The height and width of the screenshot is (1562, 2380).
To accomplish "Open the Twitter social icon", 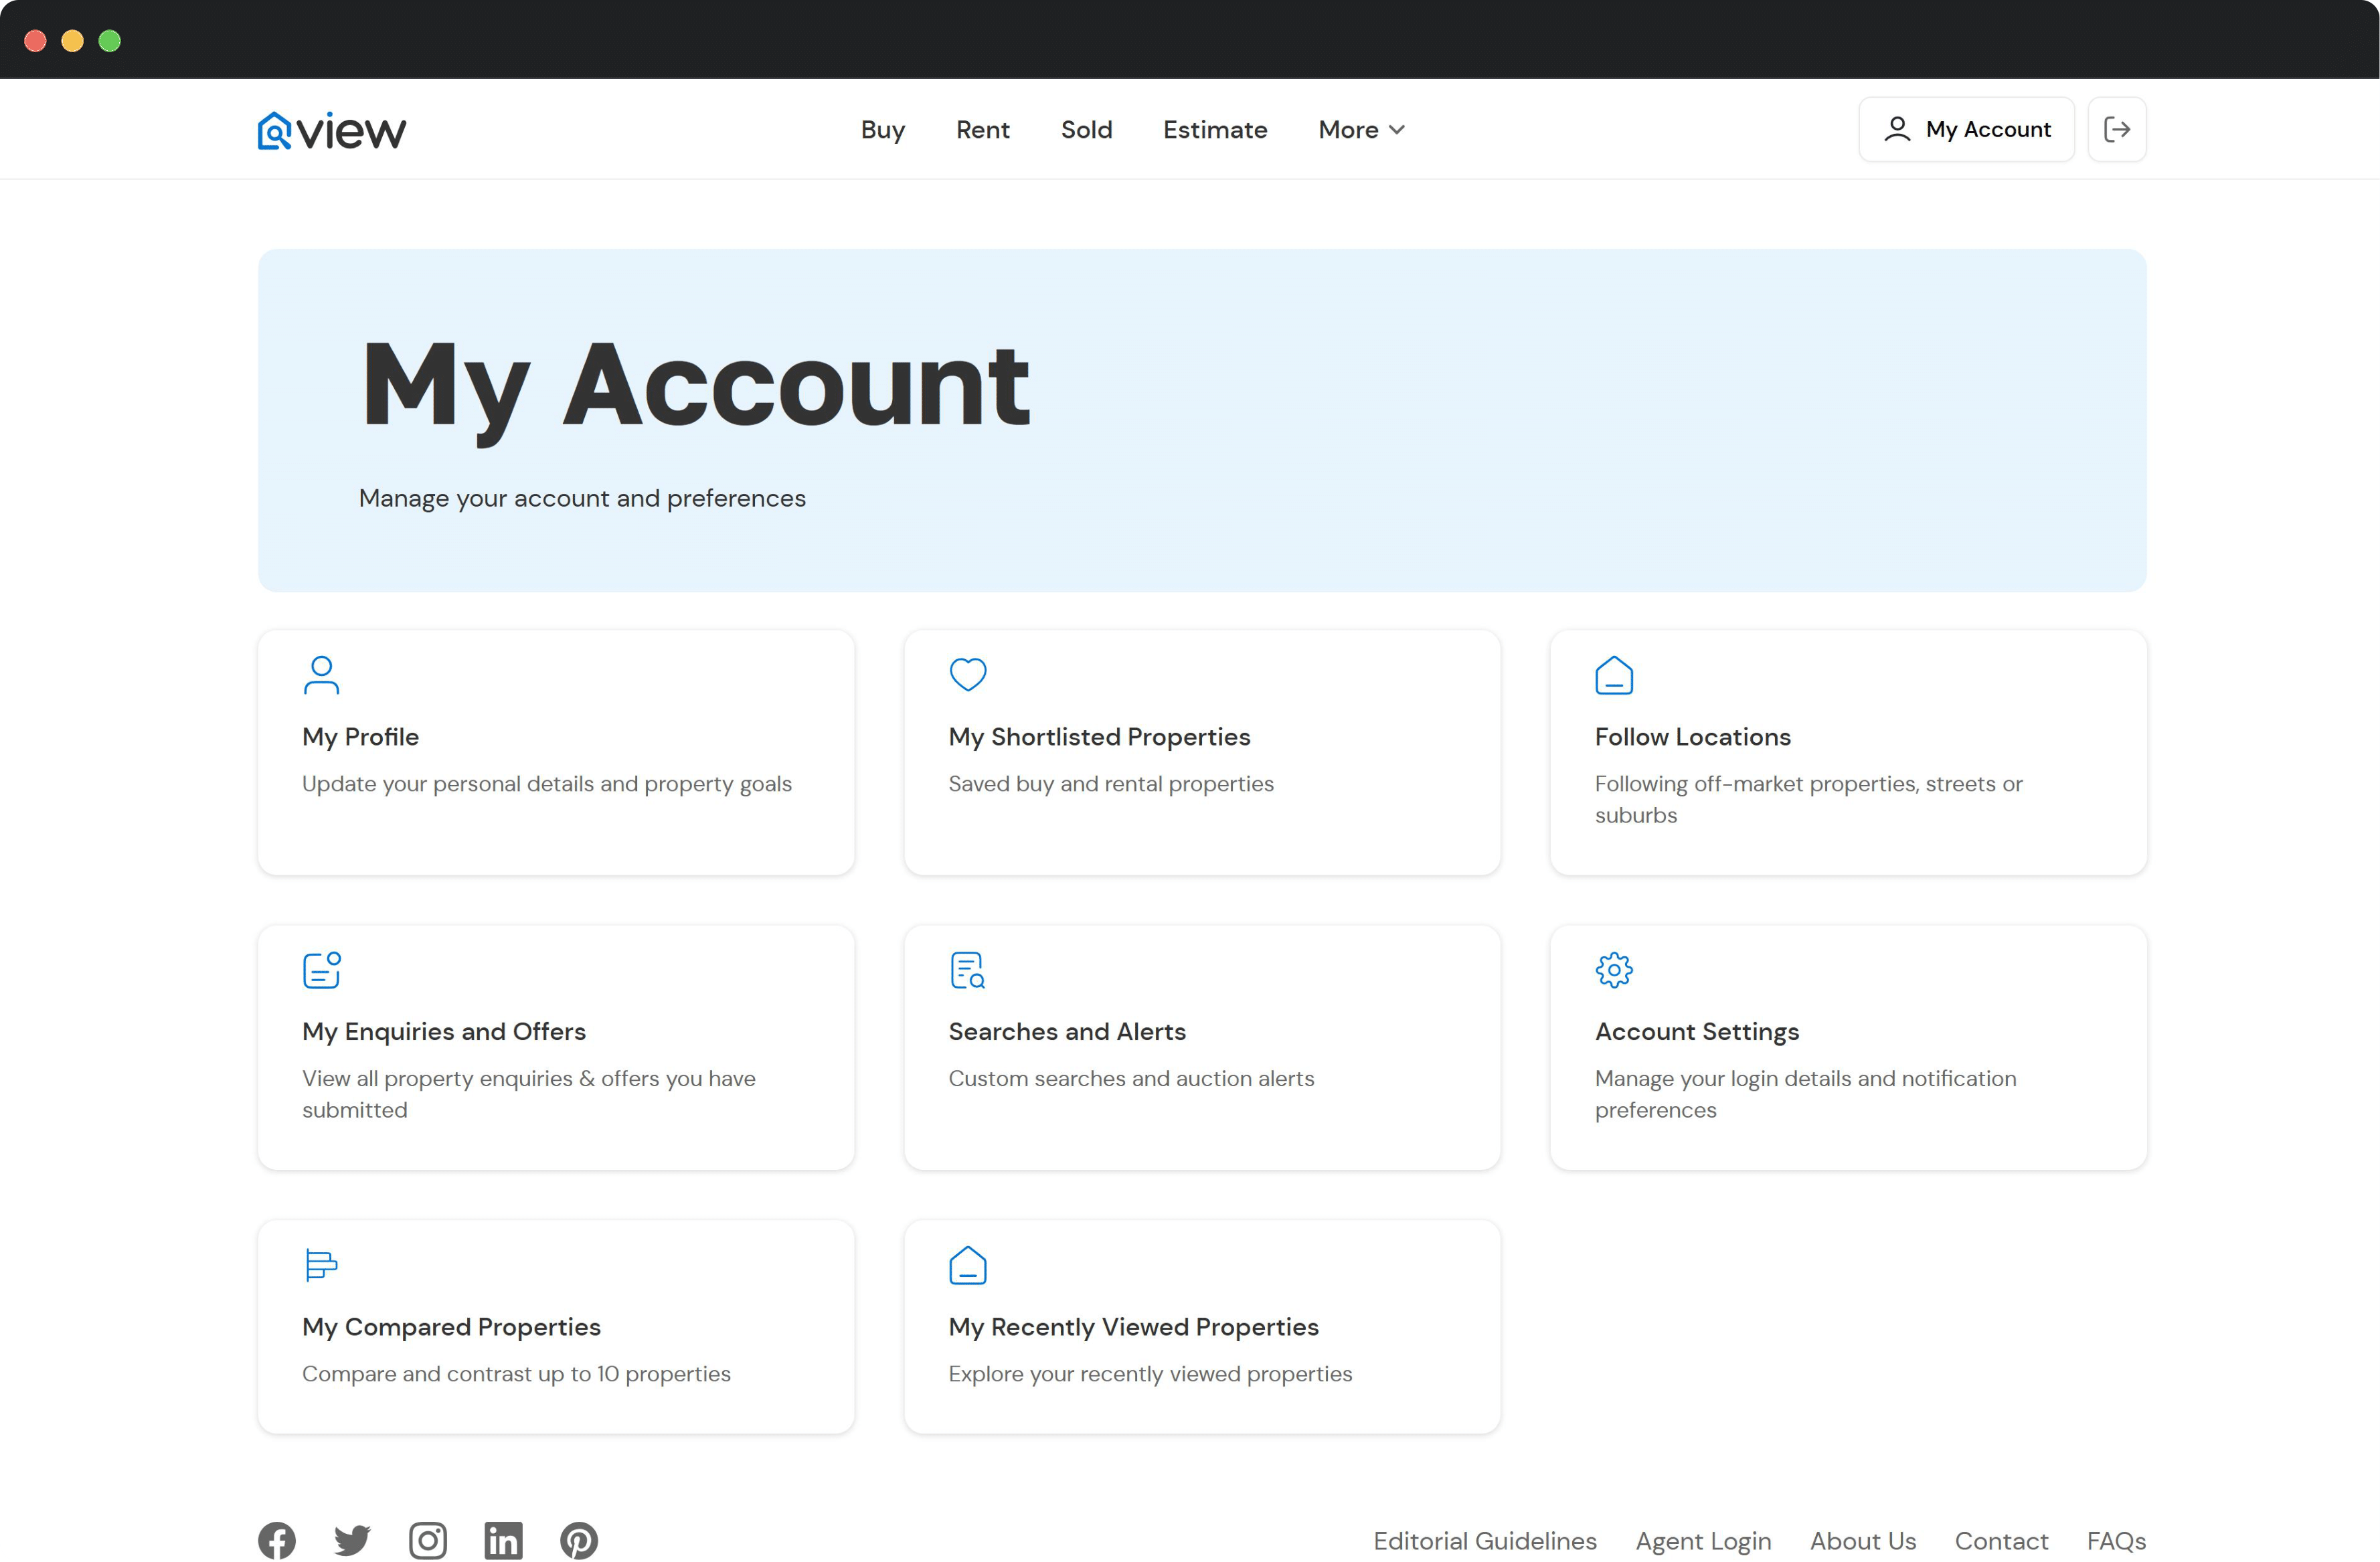I will 352,1540.
